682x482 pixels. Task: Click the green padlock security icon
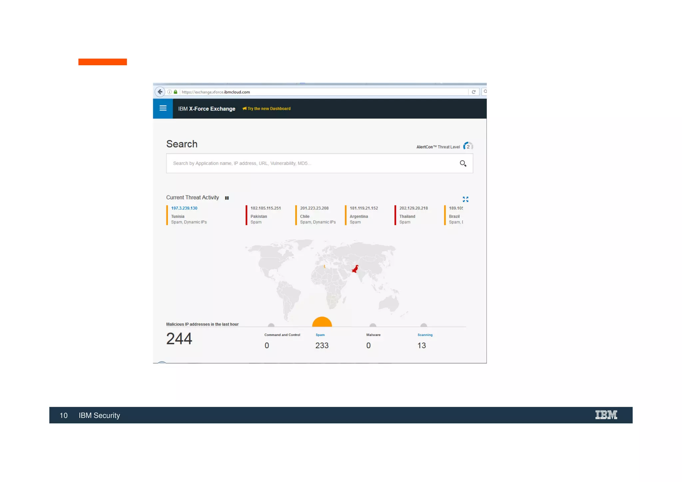[175, 92]
